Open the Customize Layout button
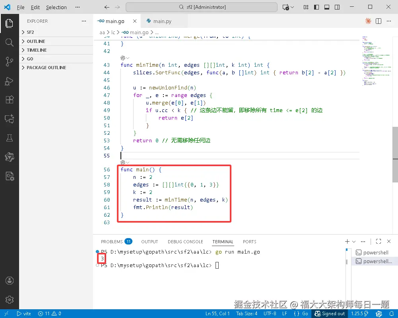 pyautogui.click(x=306, y=7)
